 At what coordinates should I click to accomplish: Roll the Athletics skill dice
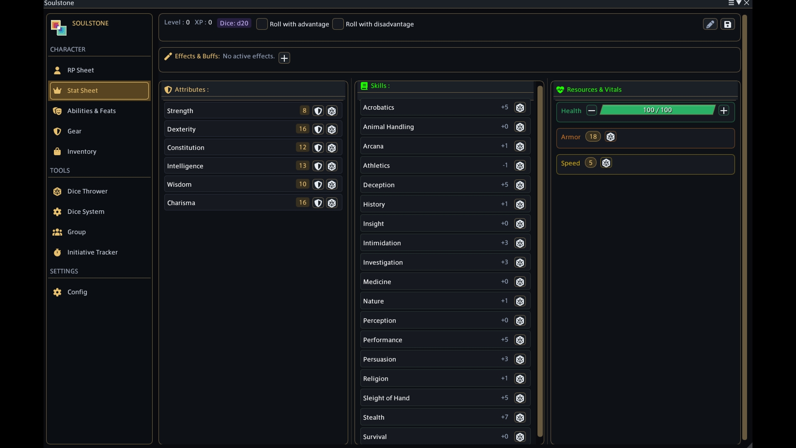[x=520, y=166]
